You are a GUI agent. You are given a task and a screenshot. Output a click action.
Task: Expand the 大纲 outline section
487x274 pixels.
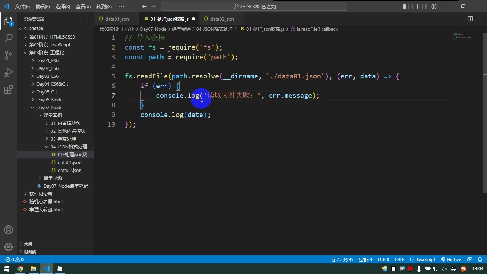[28, 244]
